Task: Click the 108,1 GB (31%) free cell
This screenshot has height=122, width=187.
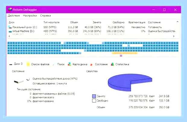Action: pos(115,31)
